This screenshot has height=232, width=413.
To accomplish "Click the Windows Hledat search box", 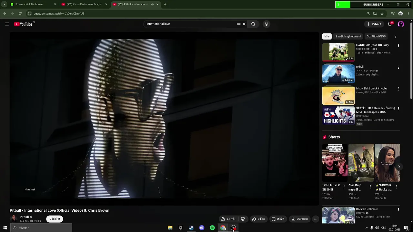I will [41, 228].
